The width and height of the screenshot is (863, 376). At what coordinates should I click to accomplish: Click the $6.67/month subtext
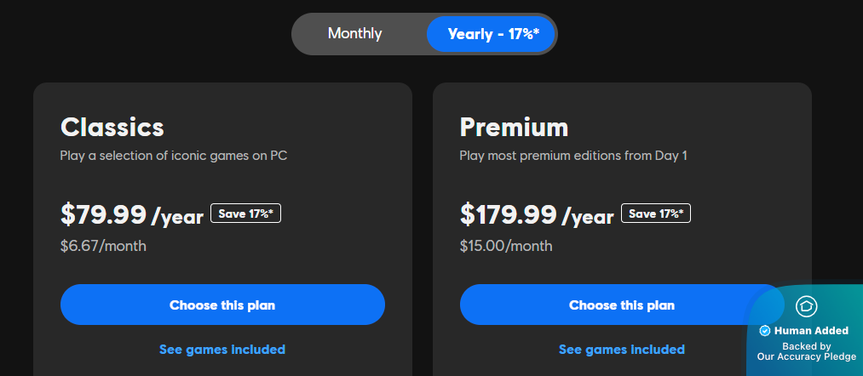pos(103,247)
